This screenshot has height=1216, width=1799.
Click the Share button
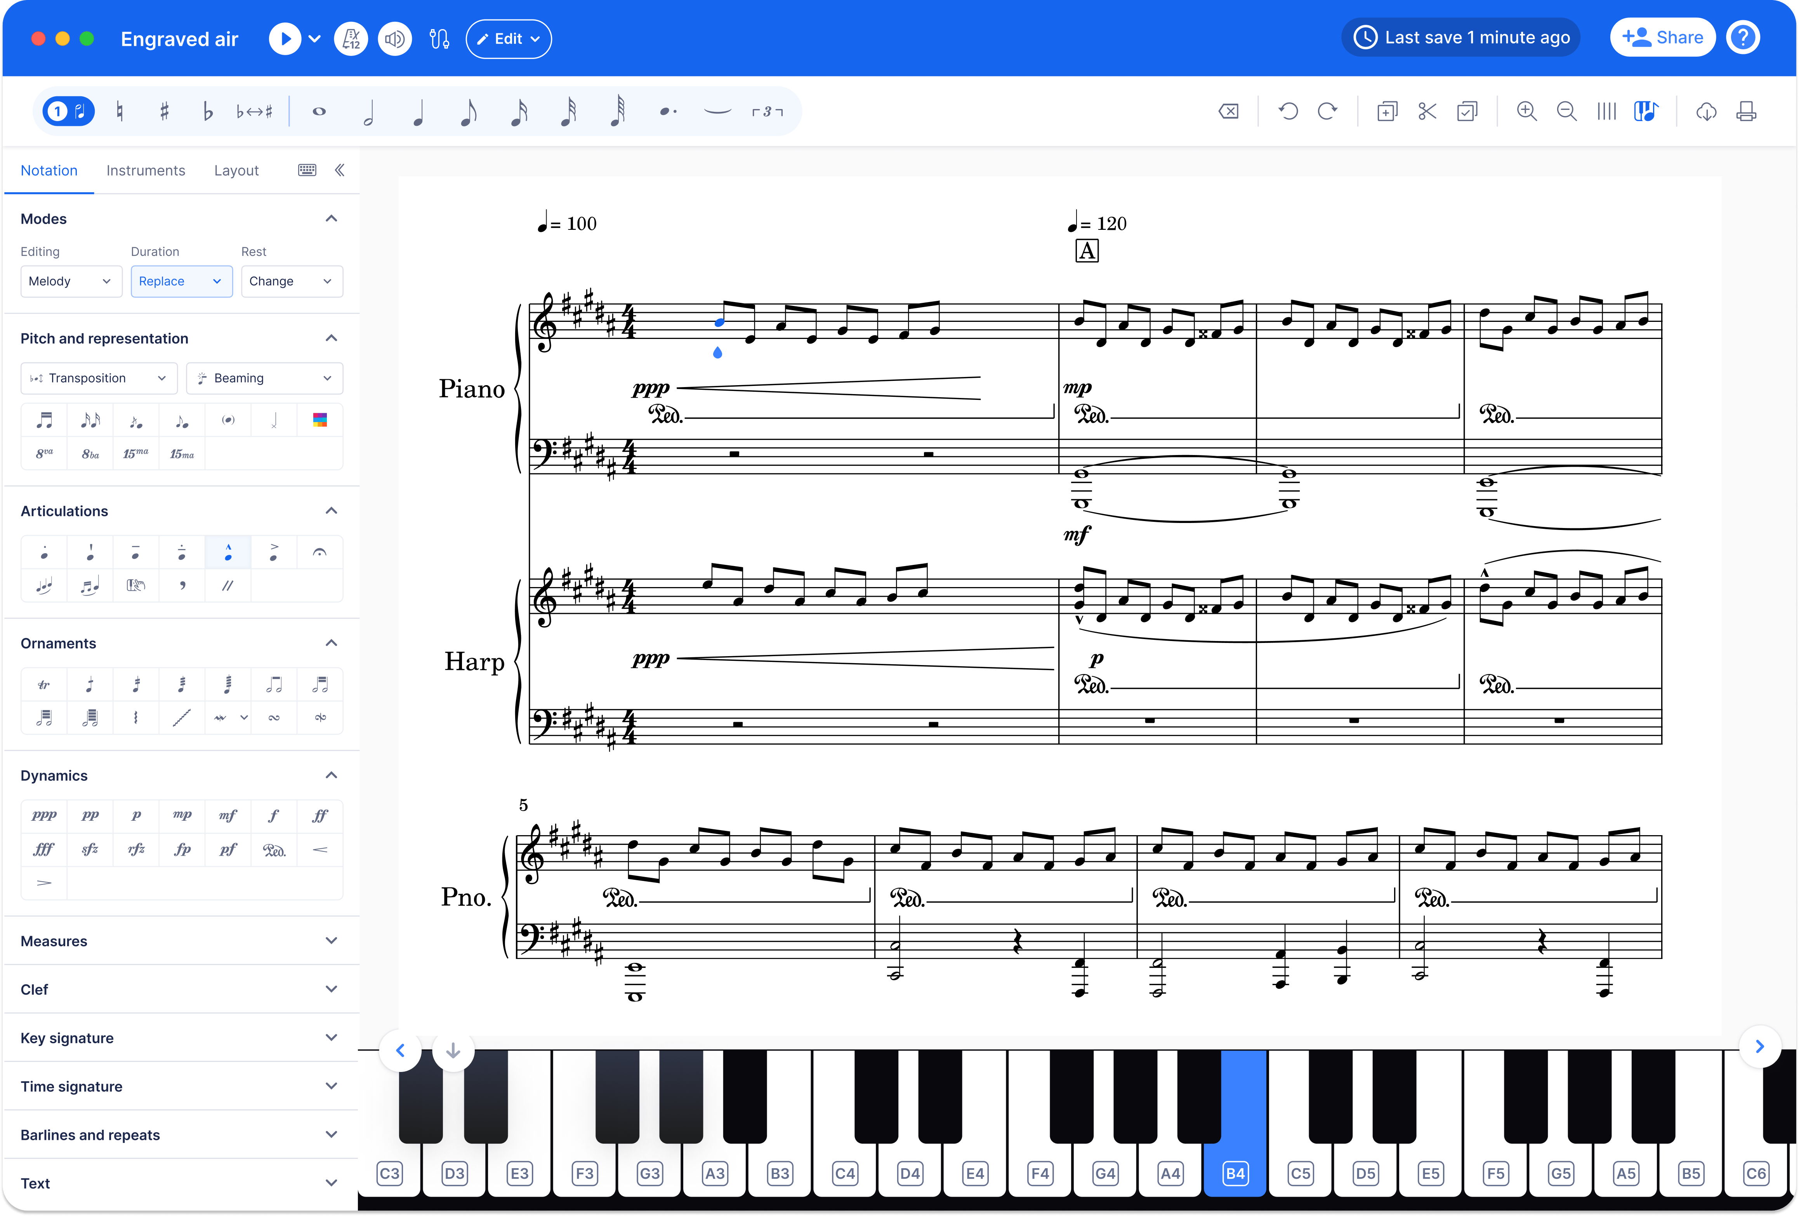coord(1662,37)
